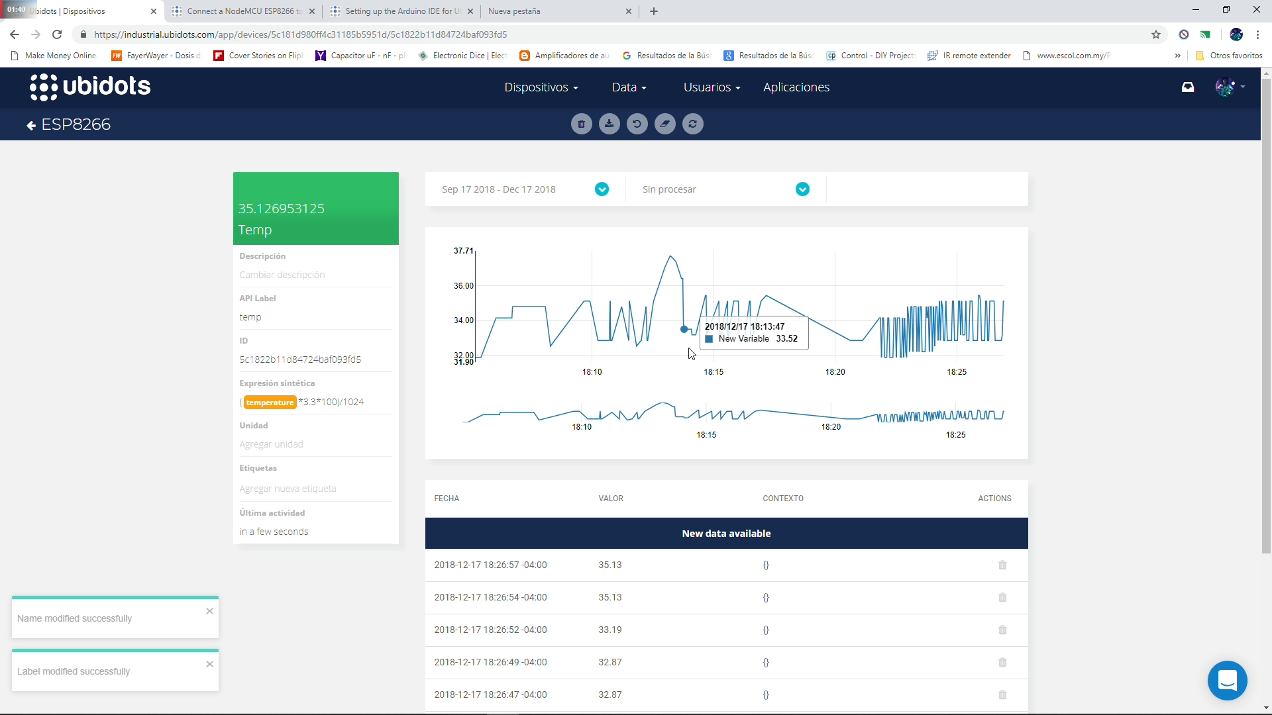
Task: Open the 'Electronic Dice' bookmark
Action: 463,56
